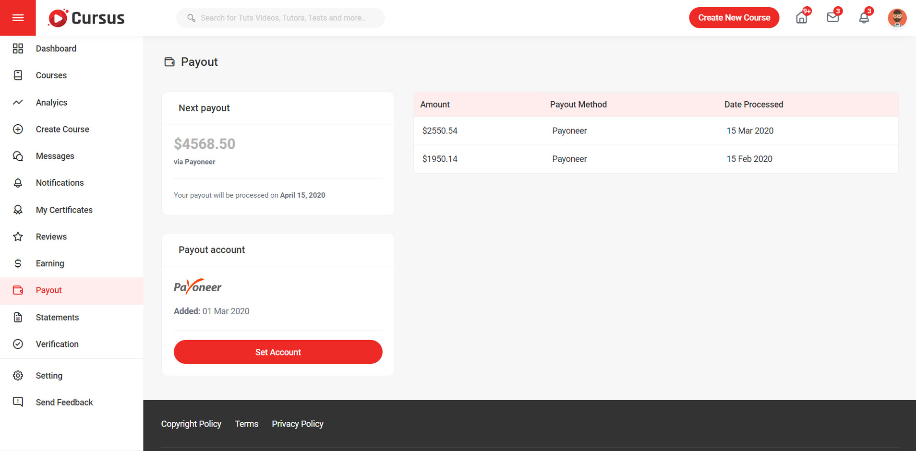Click the Cursus logo
Image resolution: width=916 pixels, height=451 pixels.
click(86, 18)
